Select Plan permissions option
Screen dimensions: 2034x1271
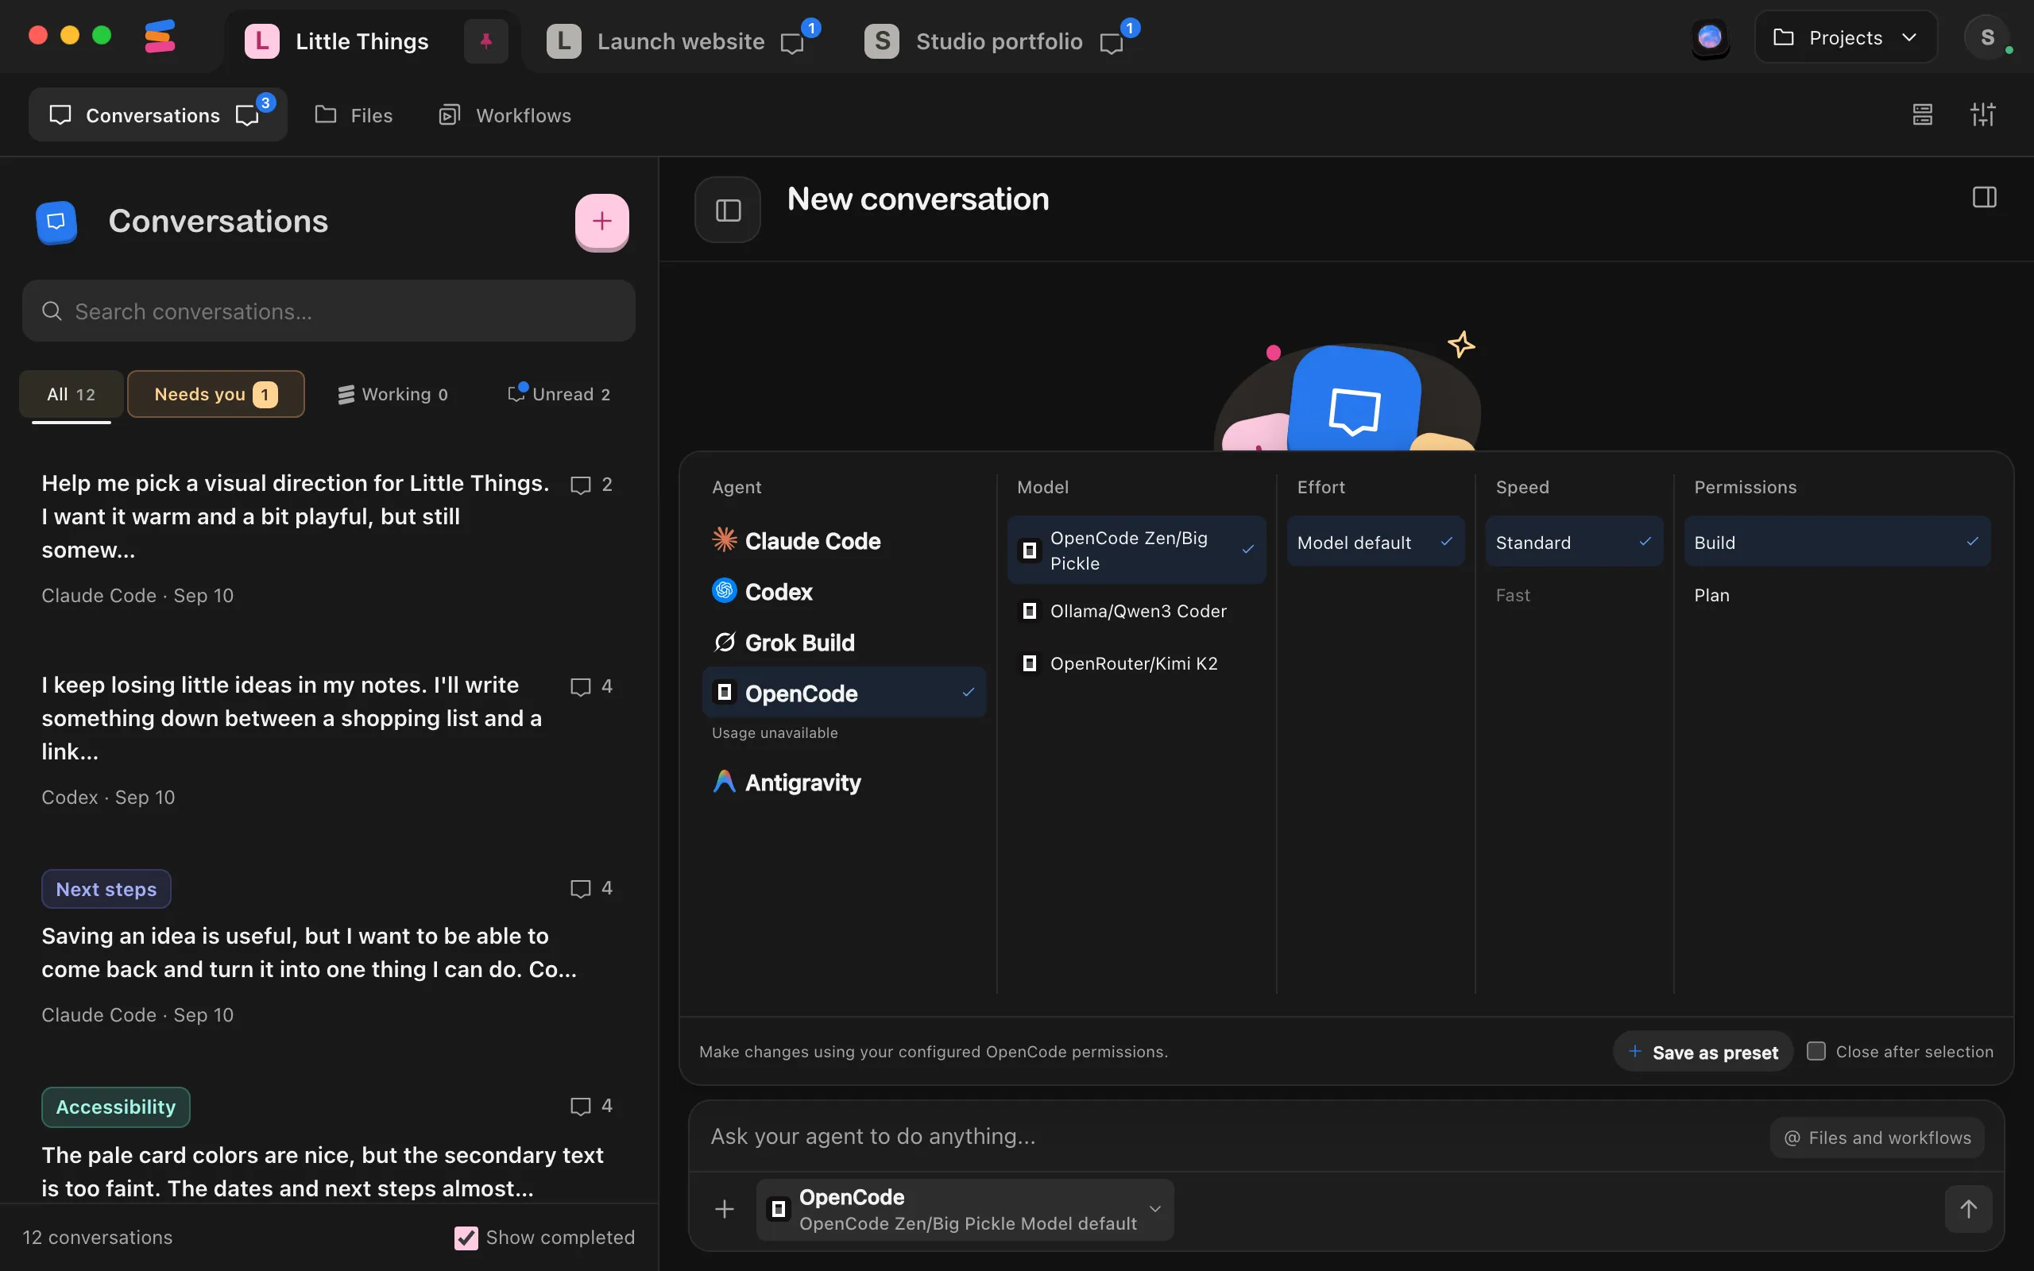1836,595
